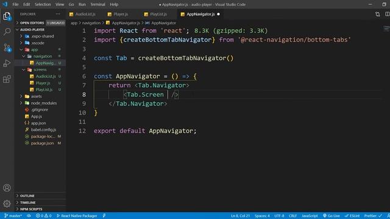Screen dimensions: 390x219
Task: Select the AppNavigator.js editor tab
Action: (x=200, y=14)
